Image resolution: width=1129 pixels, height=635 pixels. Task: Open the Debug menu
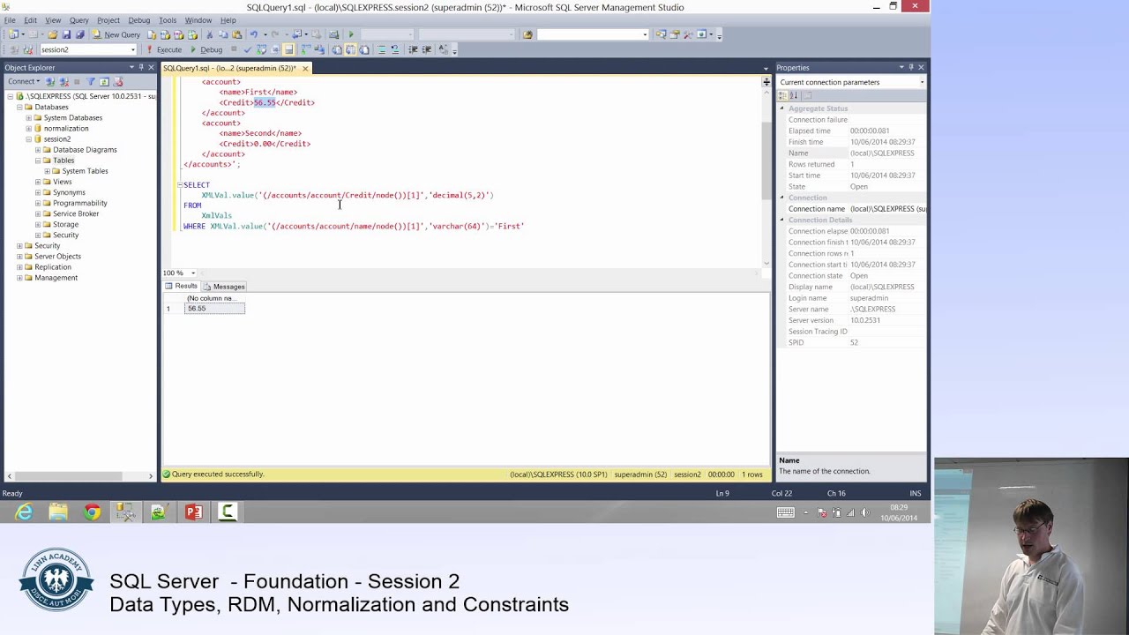[x=138, y=20]
